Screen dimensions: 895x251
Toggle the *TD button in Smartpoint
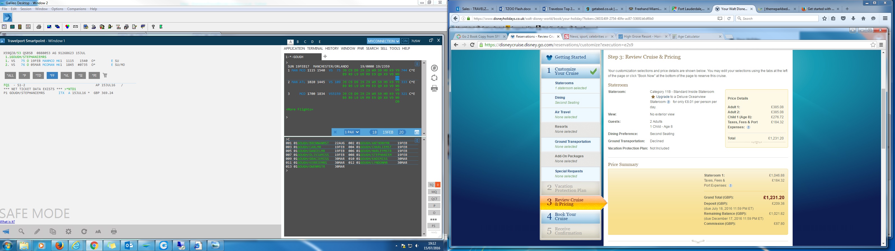[38, 75]
